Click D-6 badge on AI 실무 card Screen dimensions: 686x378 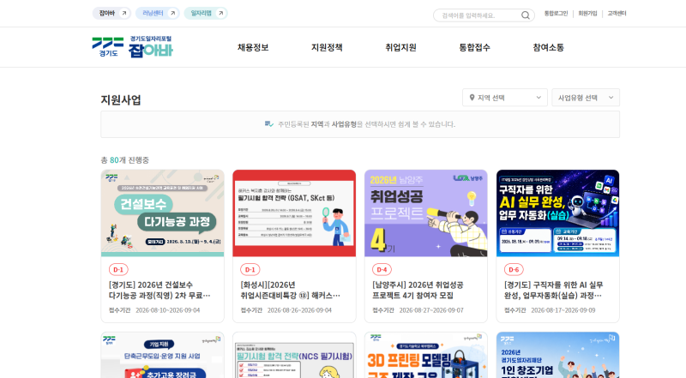pyautogui.click(x=514, y=269)
